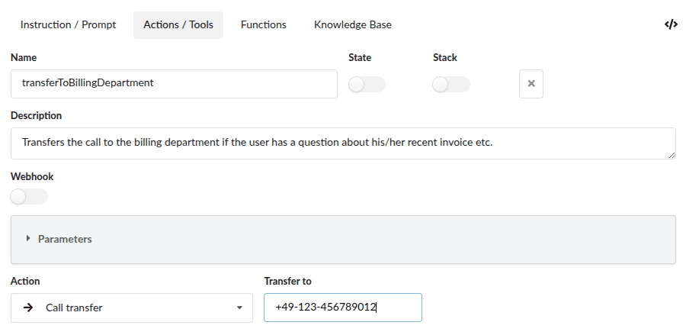The width and height of the screenshot is (686, 335).
Task: Grab the Description textarea resize handle
Action: click(x=672, y=155)
